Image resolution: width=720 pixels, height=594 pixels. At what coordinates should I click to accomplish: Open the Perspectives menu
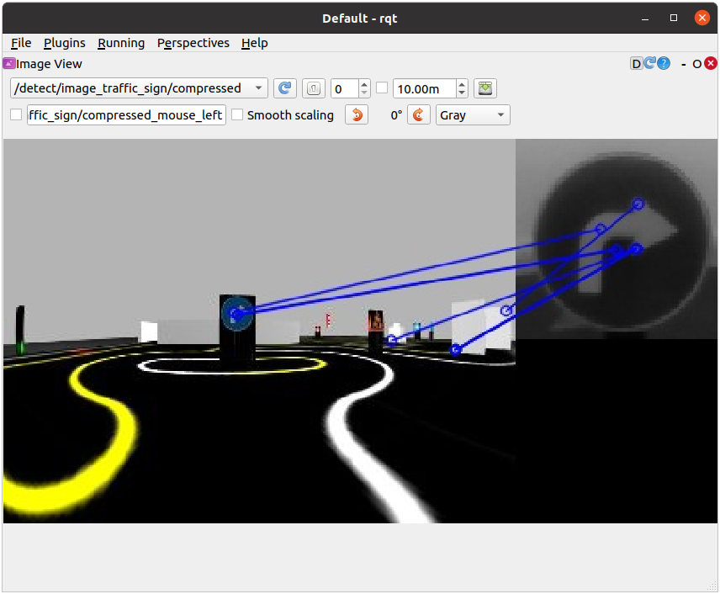(x=193, y=43)
